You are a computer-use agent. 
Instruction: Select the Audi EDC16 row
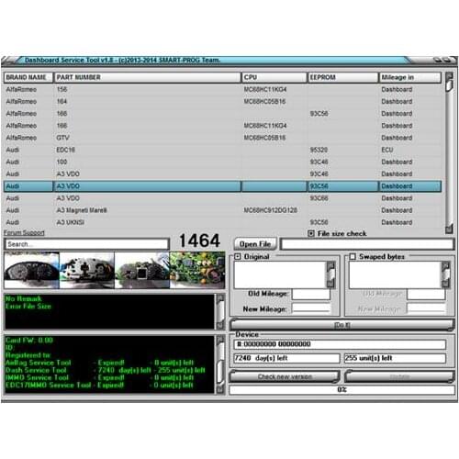[222, 150]
